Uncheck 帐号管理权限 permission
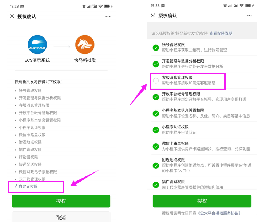This screenshot has height=223, width=263. click(x=156, y=48)
